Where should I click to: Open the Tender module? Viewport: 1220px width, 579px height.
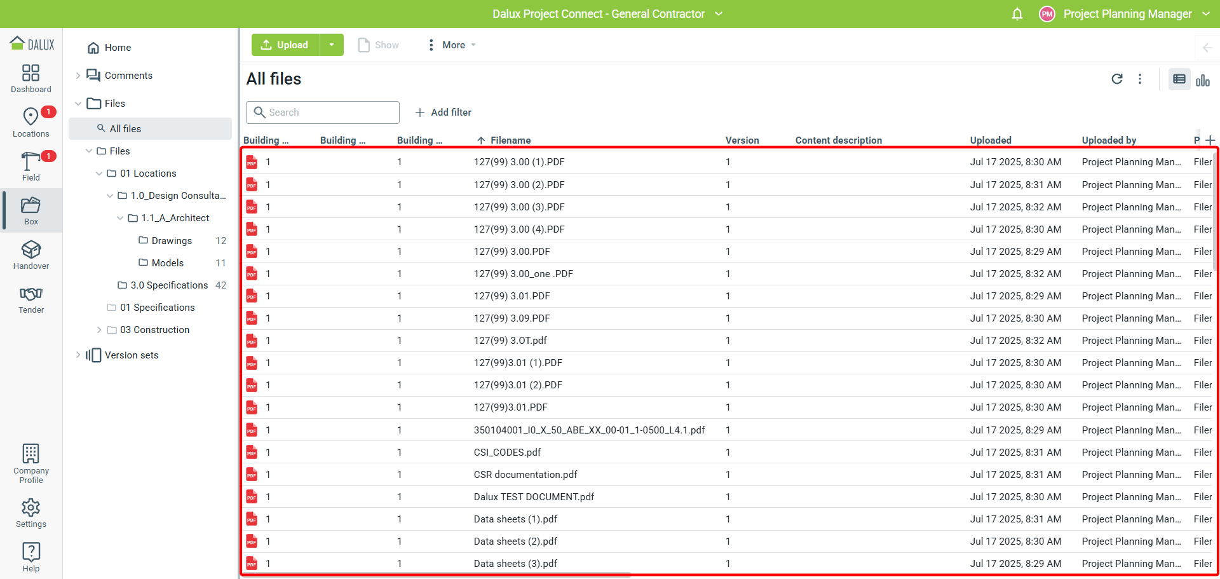coord(30,299)
